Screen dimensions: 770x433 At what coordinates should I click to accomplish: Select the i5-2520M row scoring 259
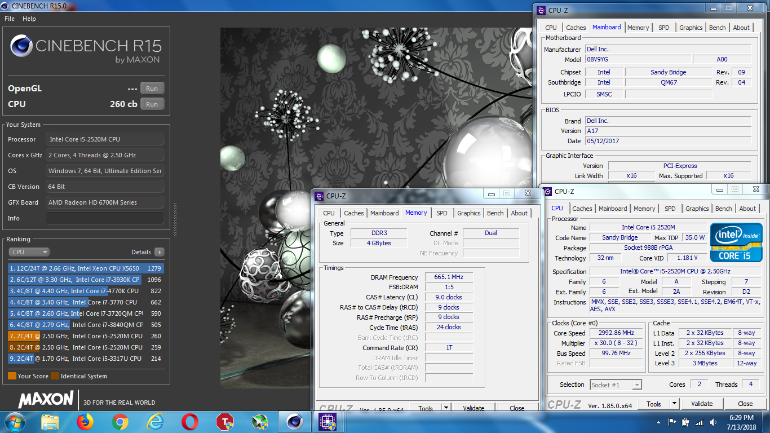tap(86, 347)
